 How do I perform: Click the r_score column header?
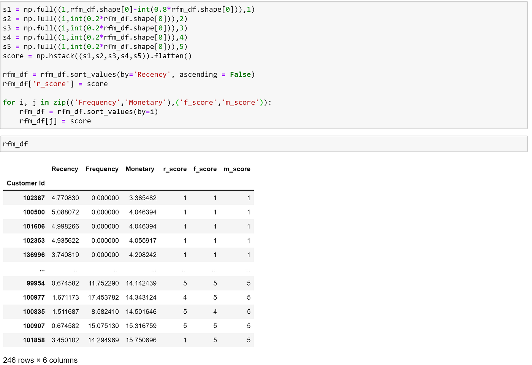click(174, 169)
